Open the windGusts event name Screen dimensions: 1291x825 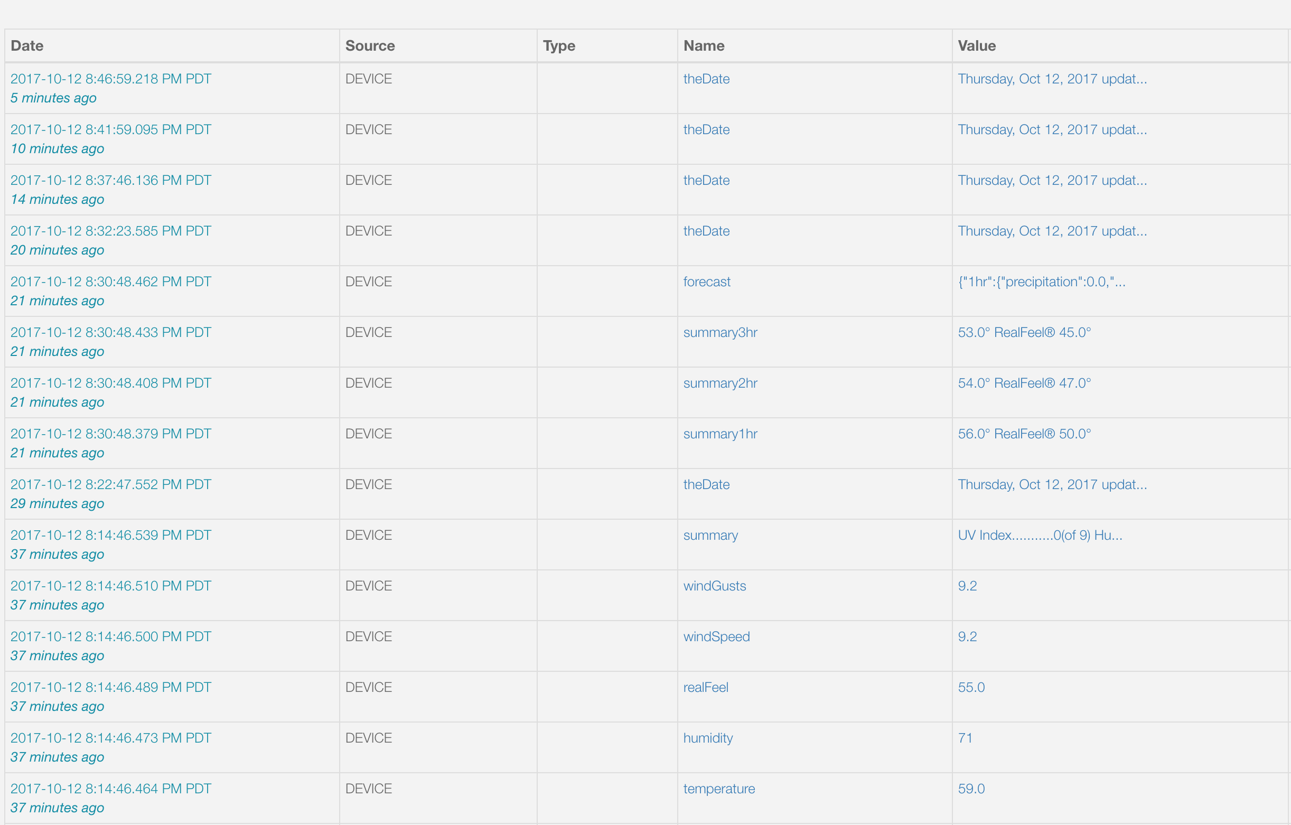715,586
